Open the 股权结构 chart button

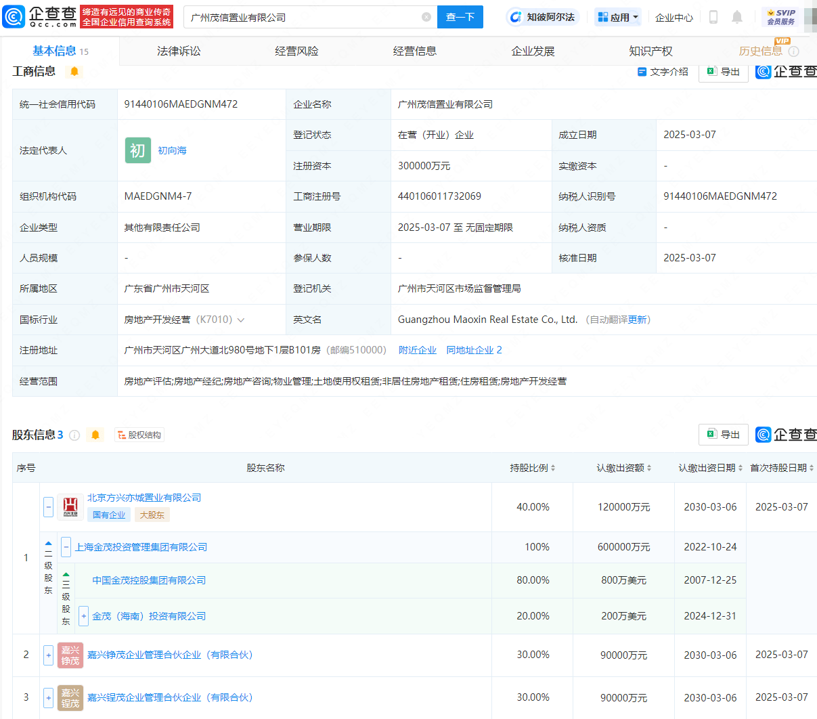point(139,435)
